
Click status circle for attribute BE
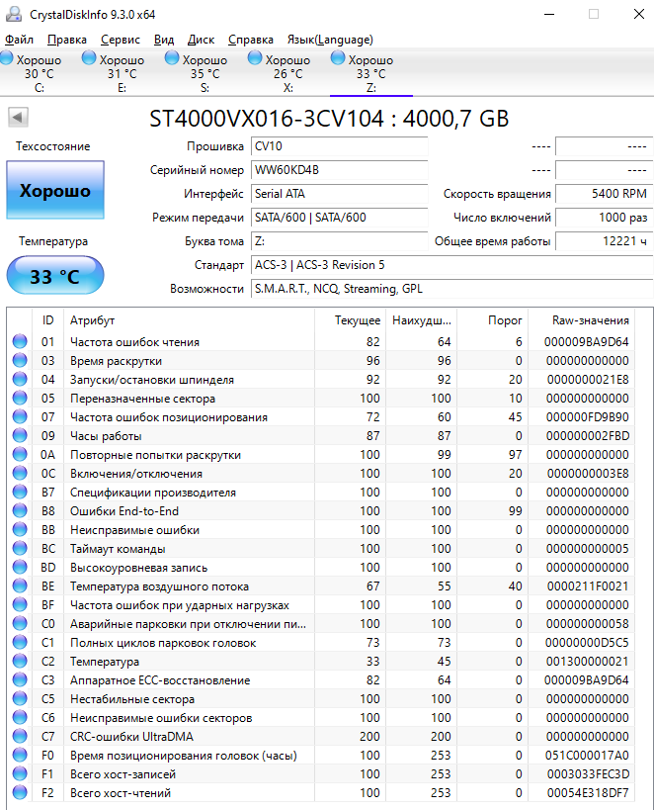20,585
